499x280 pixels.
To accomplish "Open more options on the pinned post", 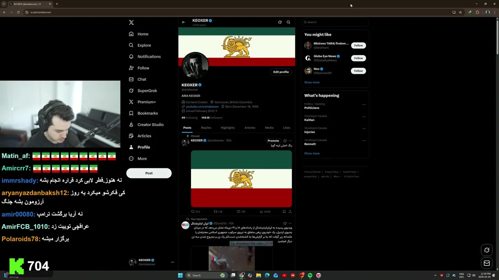I will pyautogui.click(x=290, y=141).
